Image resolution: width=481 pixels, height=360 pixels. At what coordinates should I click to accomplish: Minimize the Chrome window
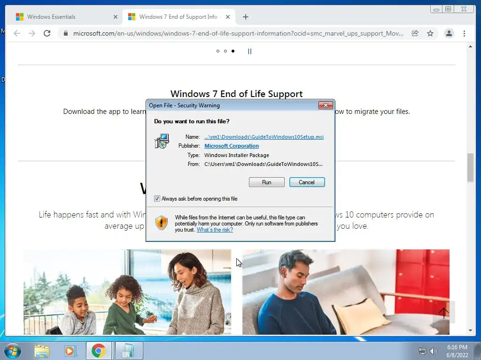(x=436, y=9)
